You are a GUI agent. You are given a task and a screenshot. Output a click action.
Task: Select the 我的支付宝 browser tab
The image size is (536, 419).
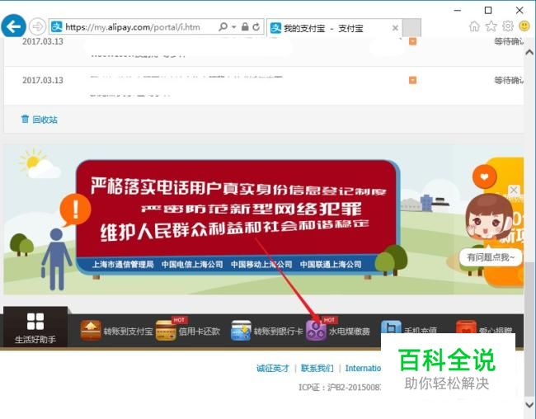coord(334,28)
